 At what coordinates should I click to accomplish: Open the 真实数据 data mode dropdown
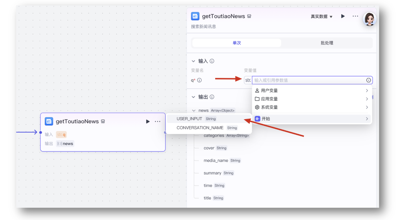pos(322,16)
